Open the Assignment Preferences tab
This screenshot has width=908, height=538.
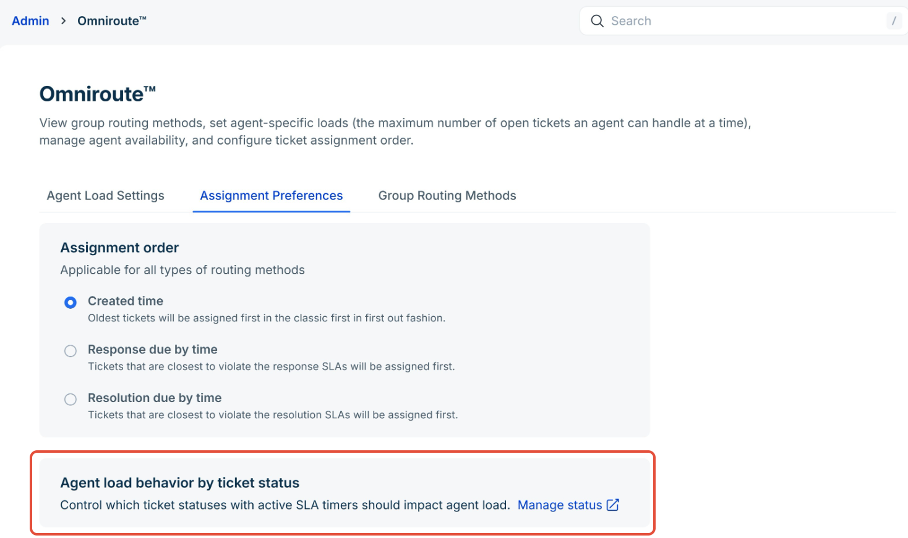coord(272,196)
